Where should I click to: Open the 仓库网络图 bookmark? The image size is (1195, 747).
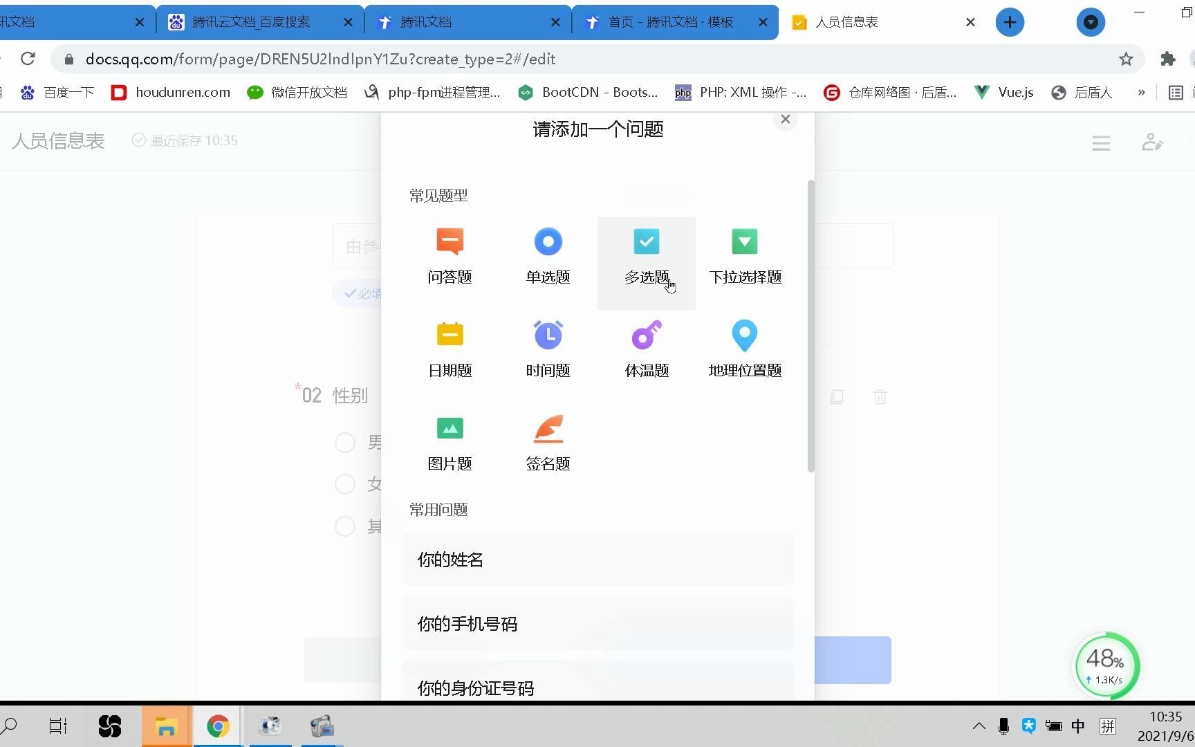click(891, 92)
